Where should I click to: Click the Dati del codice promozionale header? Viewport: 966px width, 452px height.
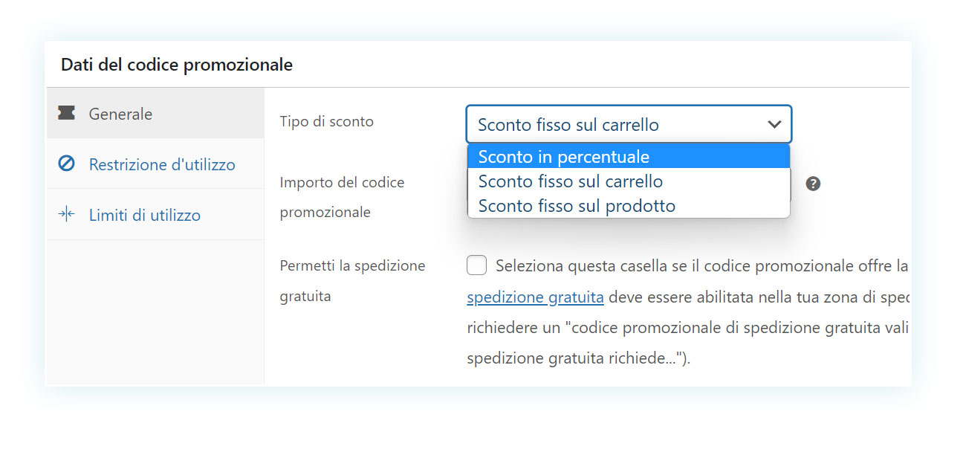tap(177, 65)
